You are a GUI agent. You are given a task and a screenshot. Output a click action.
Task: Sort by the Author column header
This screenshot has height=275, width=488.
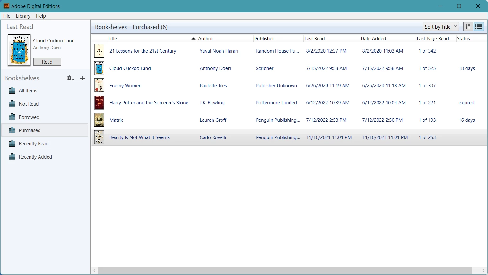(225, 38)
